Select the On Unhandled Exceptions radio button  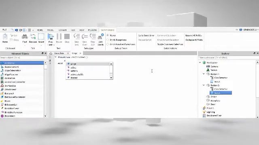[108, 44]
